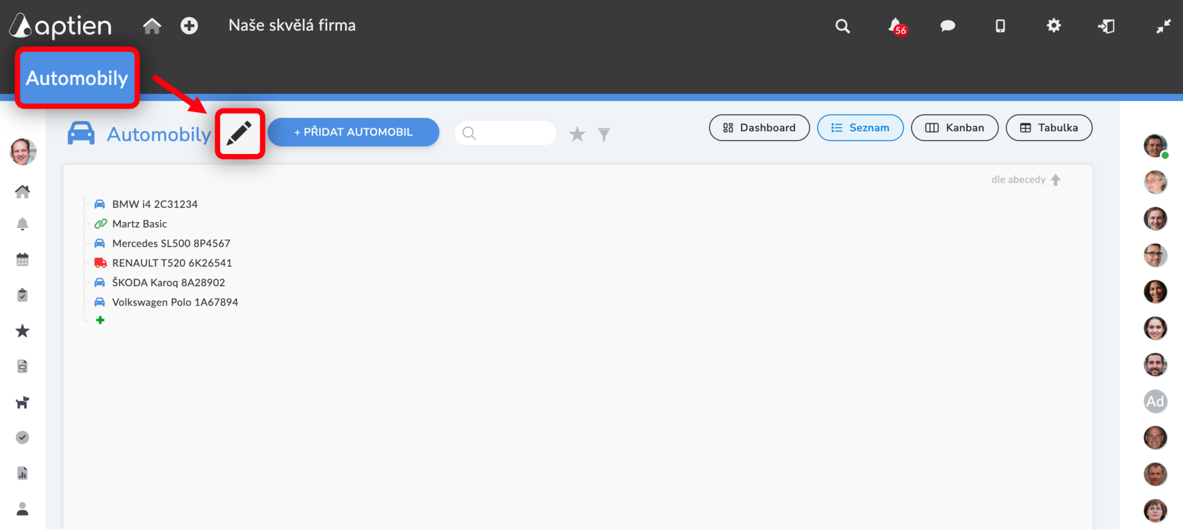Toggle the dle abecedy sort order
Viewport: 1183px width, 530px height.
(1026, 180)
